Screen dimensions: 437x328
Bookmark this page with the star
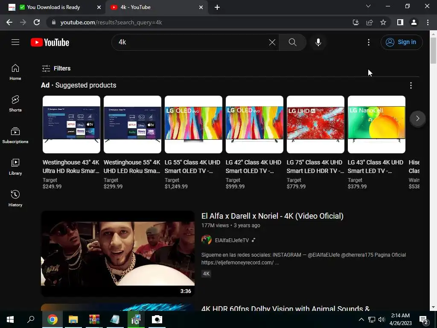(x=383, y=22)
